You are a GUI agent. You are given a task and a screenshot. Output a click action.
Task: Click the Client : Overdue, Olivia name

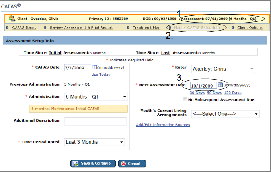pyautogui.click(x=38, y=19)
